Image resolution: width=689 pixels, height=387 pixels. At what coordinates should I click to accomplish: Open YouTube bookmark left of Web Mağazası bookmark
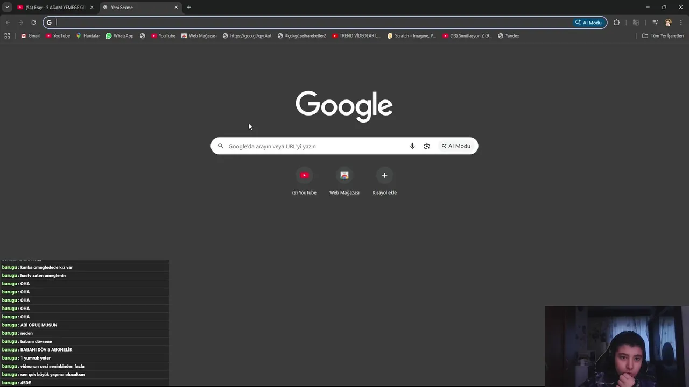163,36
